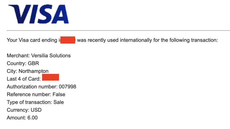Click the "Last 4 of Card:" label
The image size is (230, 129).
(x=23, y=79)
